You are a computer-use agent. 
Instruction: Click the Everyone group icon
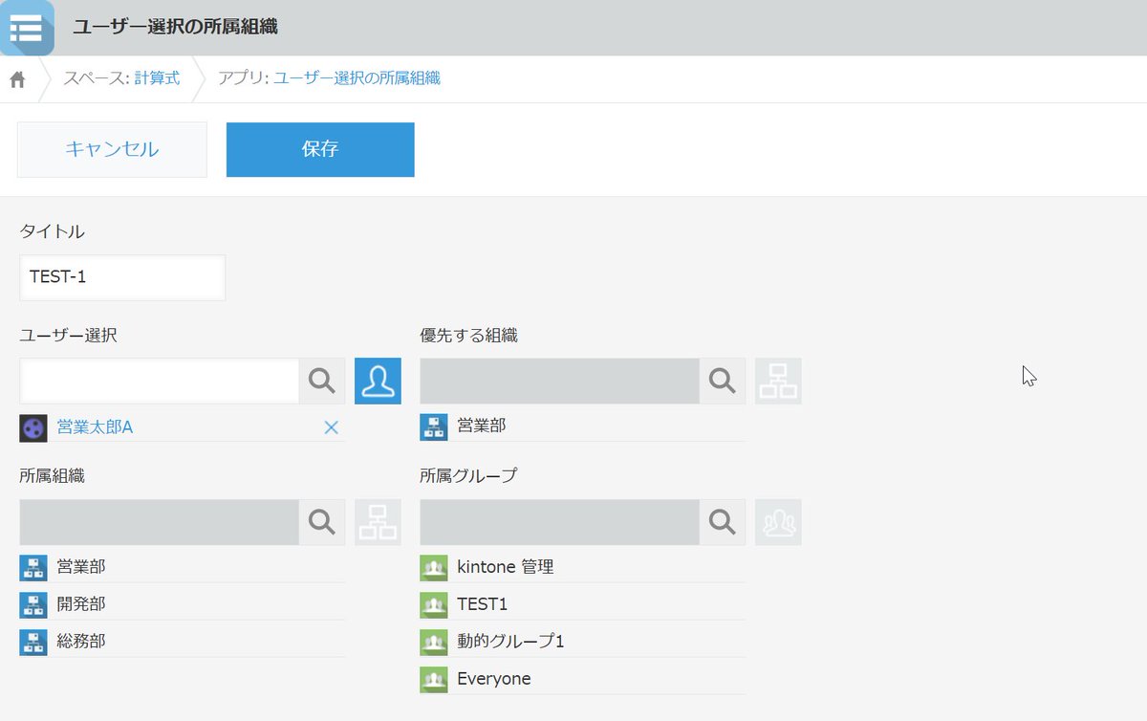[x=434, y=678]
